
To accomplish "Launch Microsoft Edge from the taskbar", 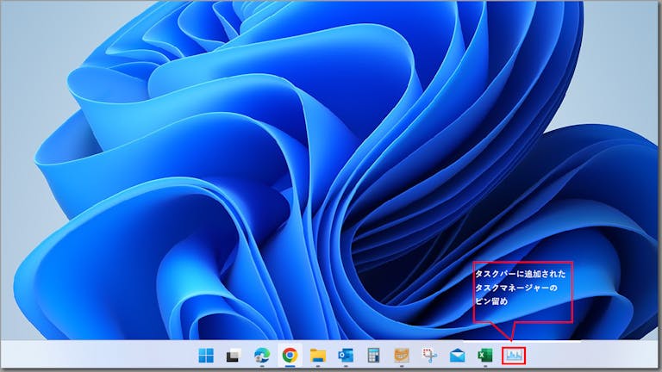I will (x=262, y=356).
